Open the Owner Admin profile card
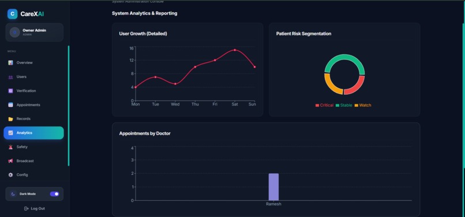Viewport: 465px width, 217px height. [35, 32]
